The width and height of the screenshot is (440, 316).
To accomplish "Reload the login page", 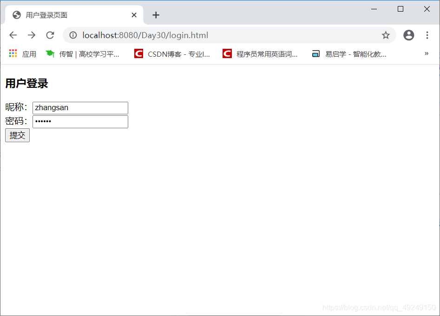I will [x=50, y=35].
